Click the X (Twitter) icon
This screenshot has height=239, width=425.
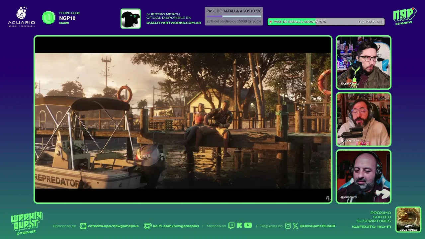click(295, 226)
